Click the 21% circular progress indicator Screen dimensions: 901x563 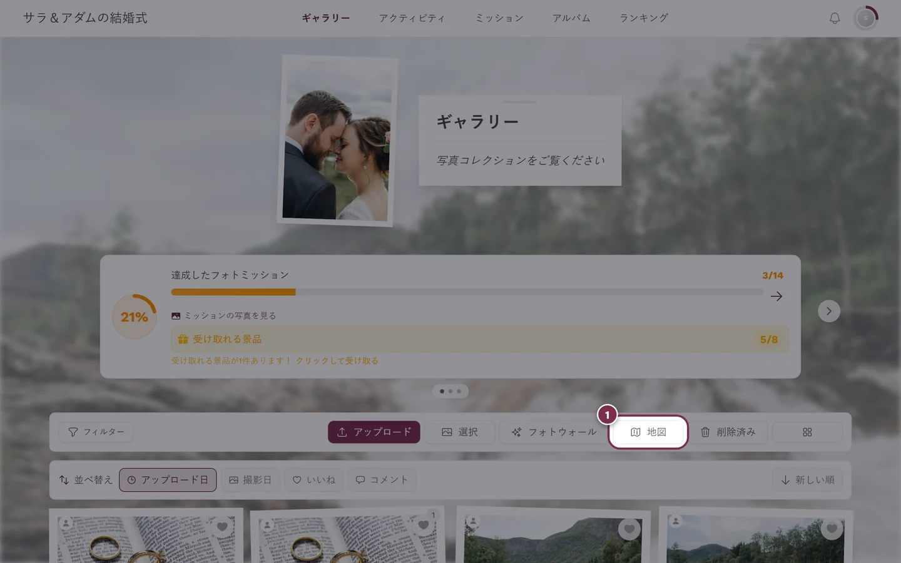click(x=135, y=317)
